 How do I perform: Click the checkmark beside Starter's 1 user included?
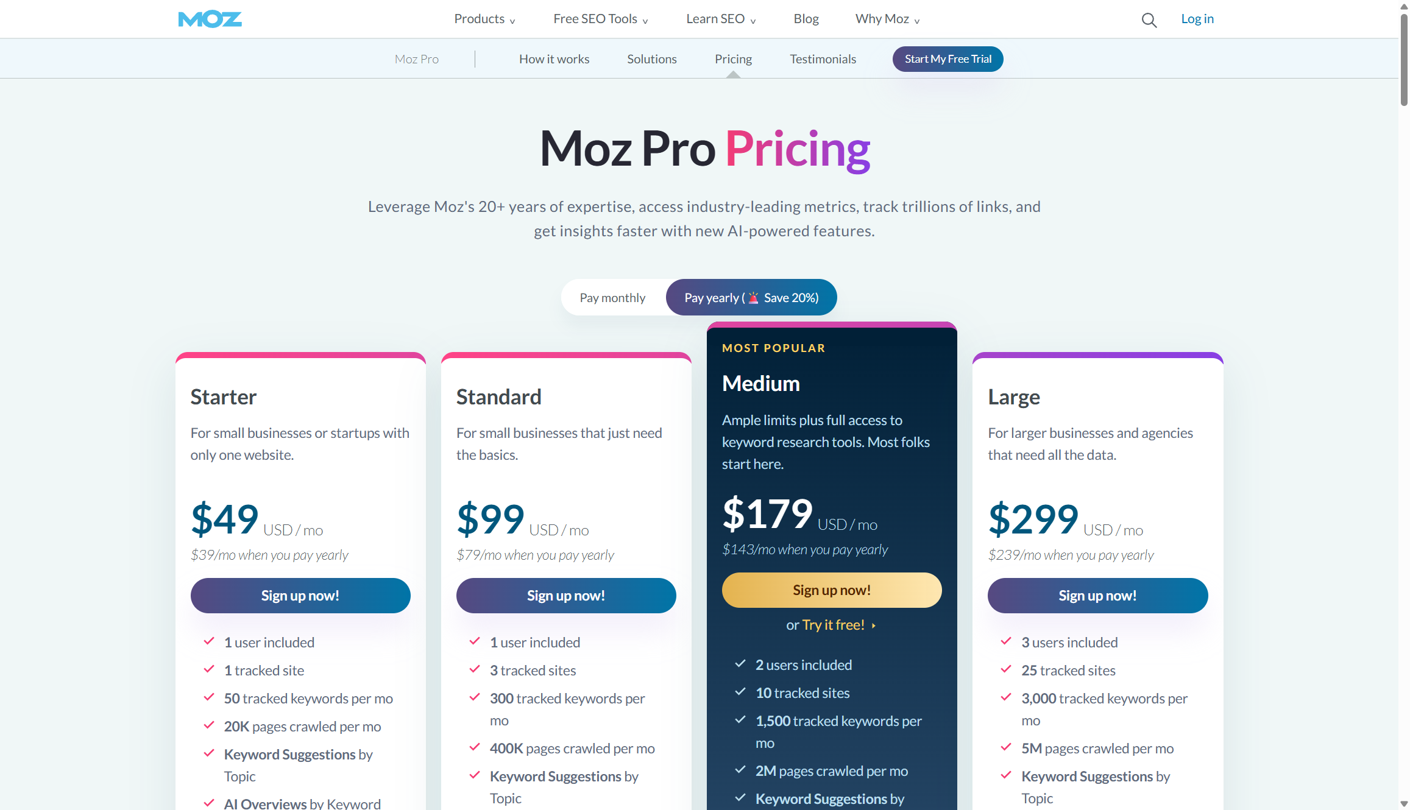(x=208, y=641)
